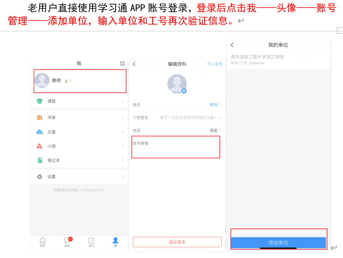Go to 首页 home tab
This screenshot has width=343, height=258.
43,242
